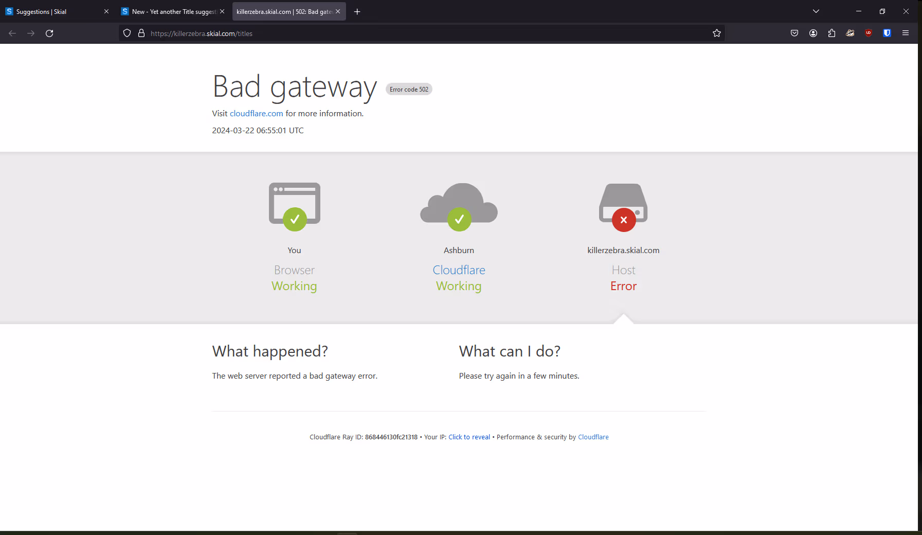
Task: Click the server icon with red X
Action: (x=623, y=207)
